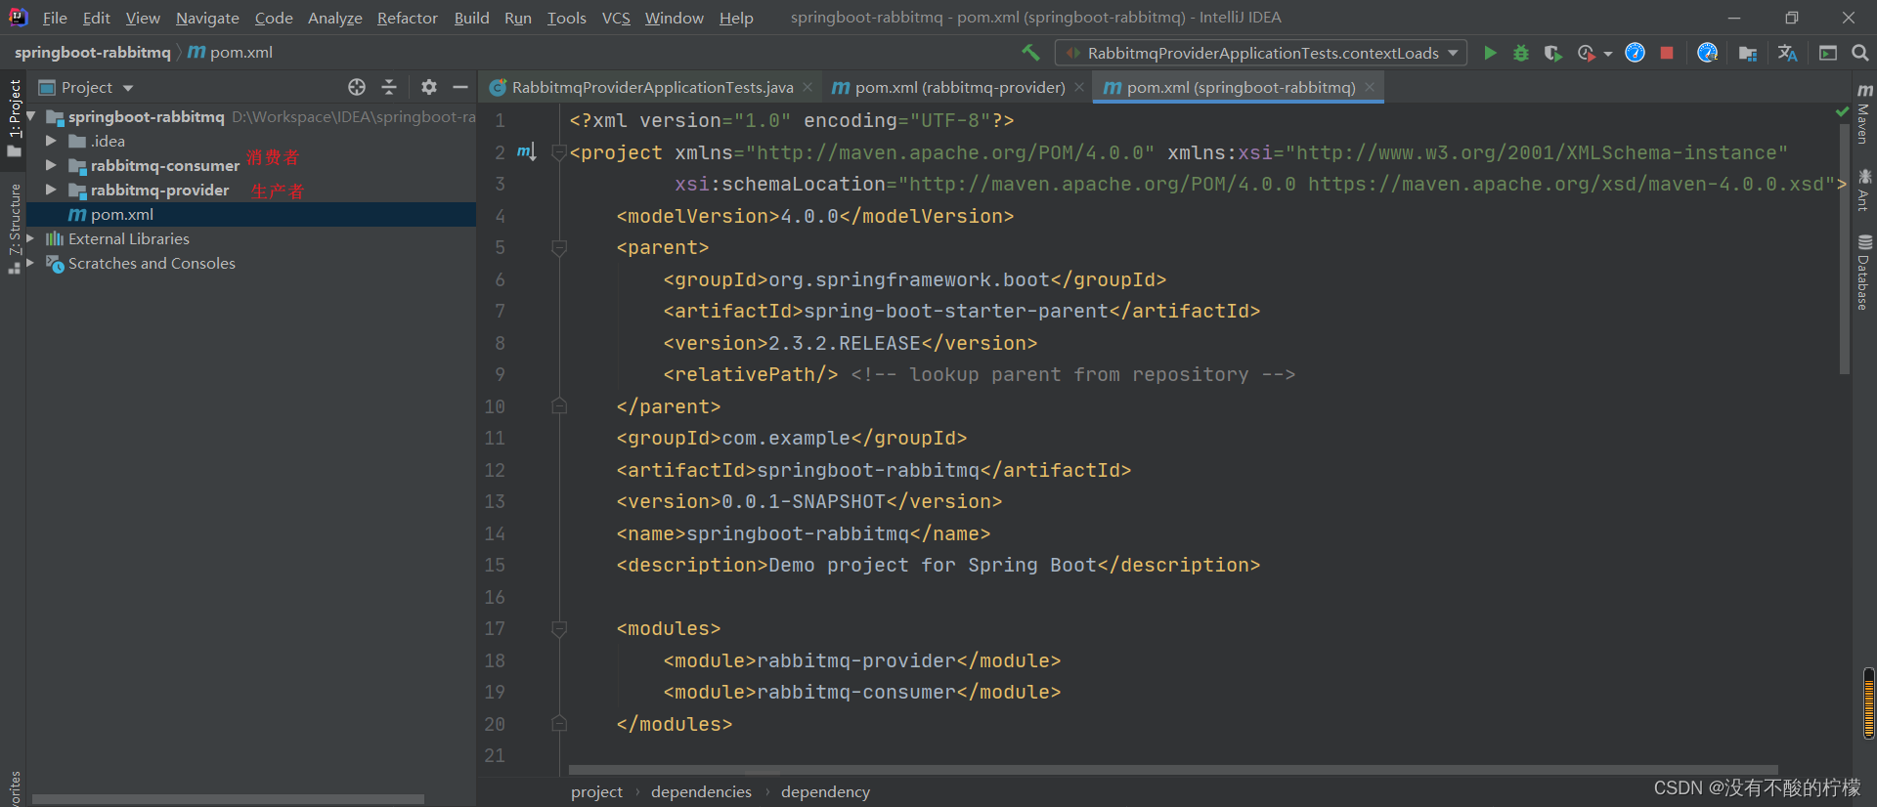Select the rabbitmq-consumer module folder
The image size is (1877, 807).
coord(164,165)
